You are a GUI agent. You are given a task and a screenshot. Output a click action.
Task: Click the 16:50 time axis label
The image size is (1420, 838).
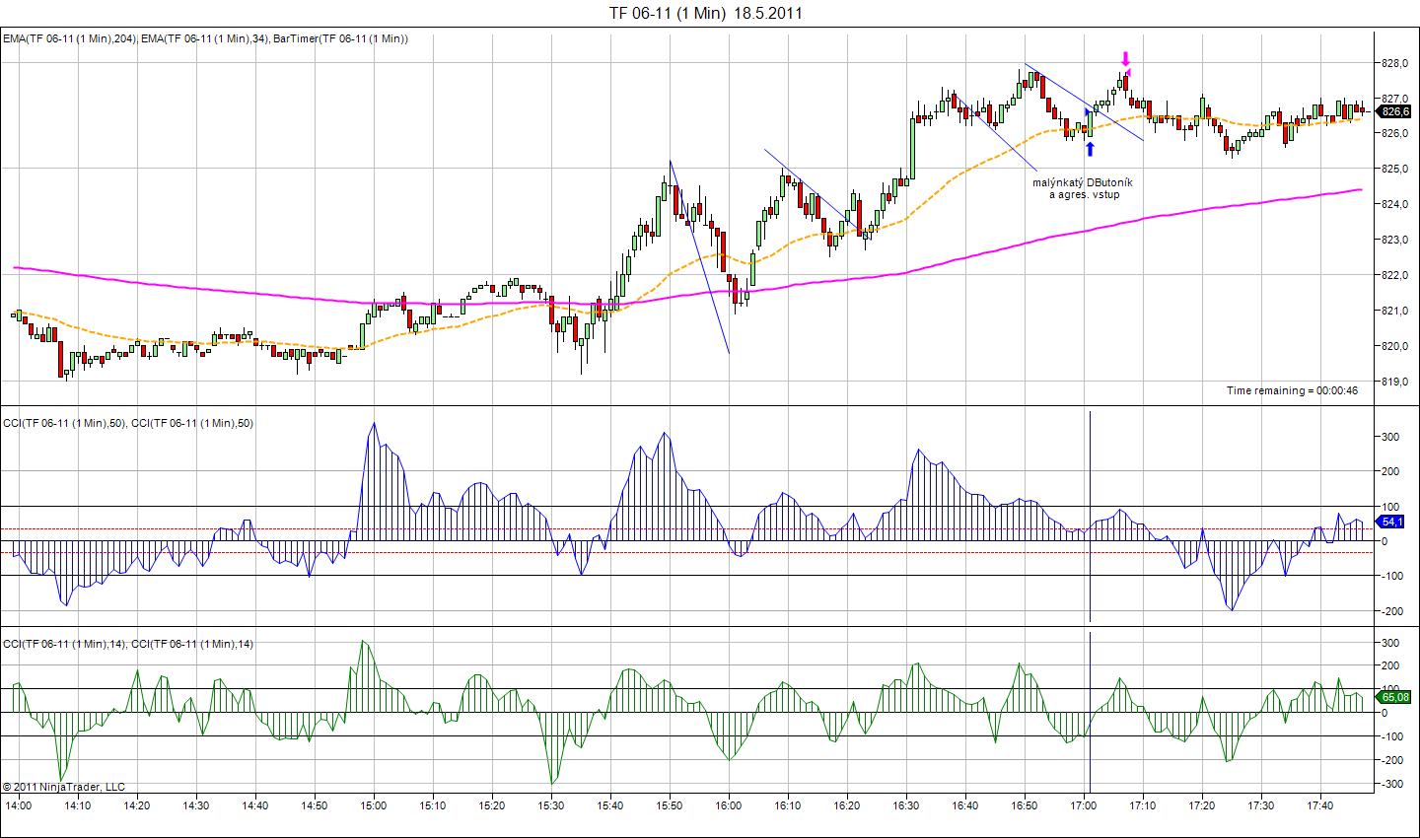[1025, 805]
